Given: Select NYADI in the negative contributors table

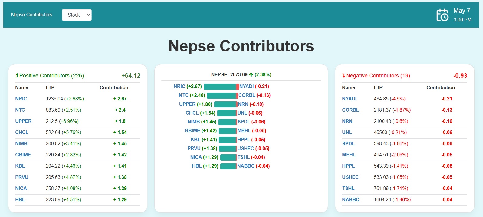Looking at the screenshot, I should click(349, 99).
